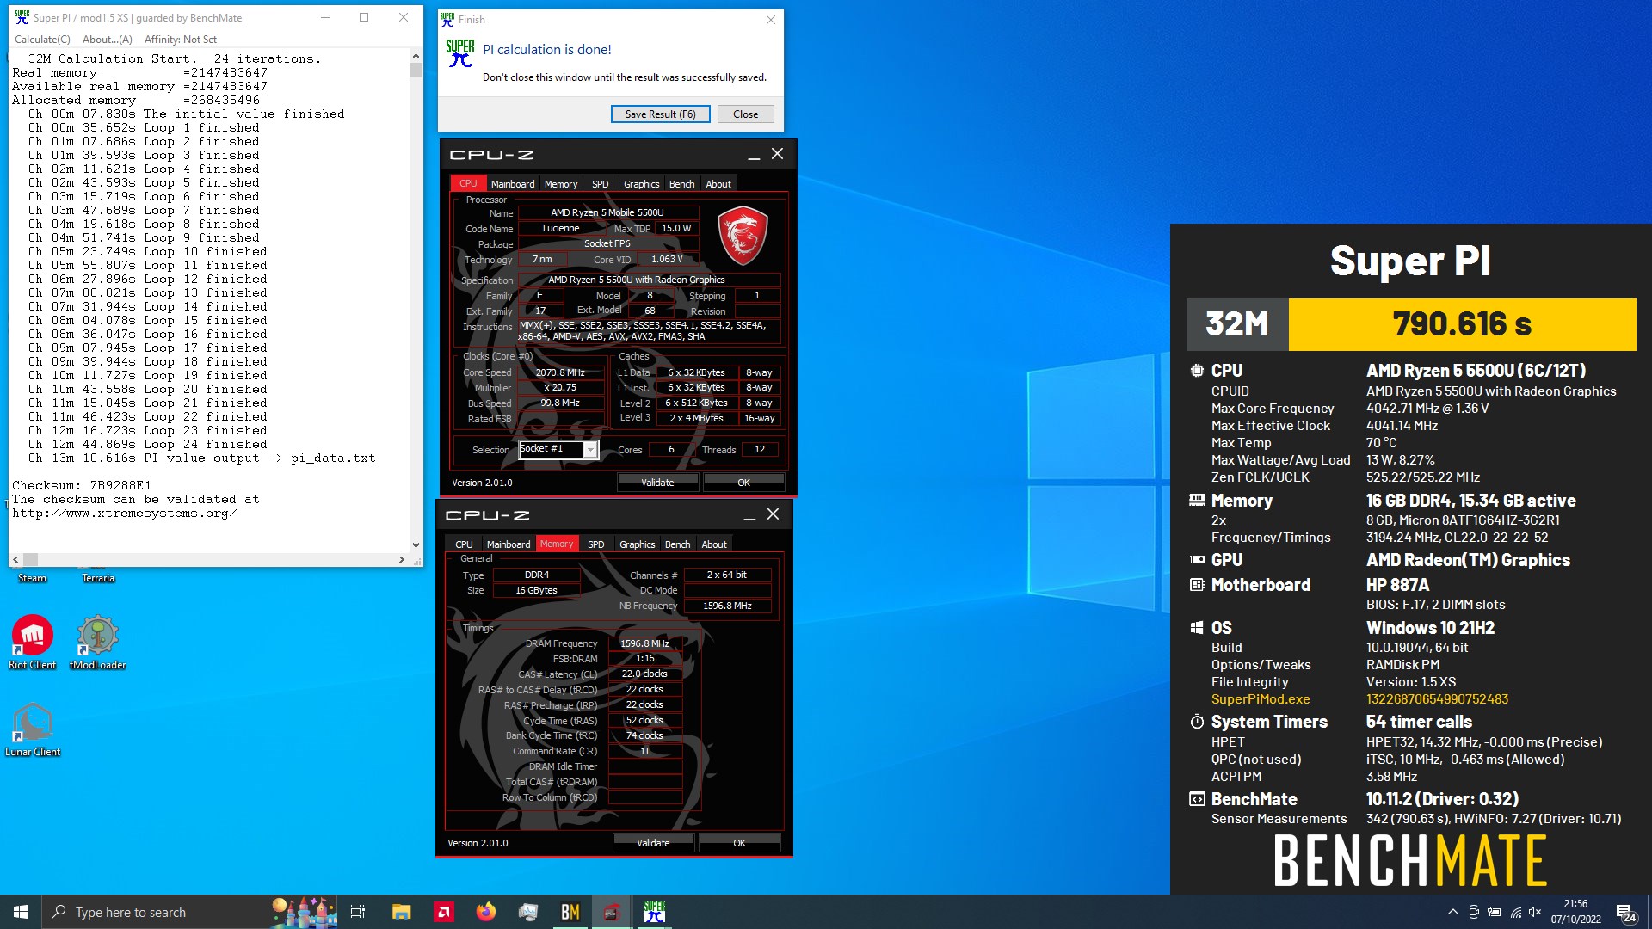Open About tab in lower CPU-Z window
This screenshot has height=929, width=1652.
pos(714,544)
